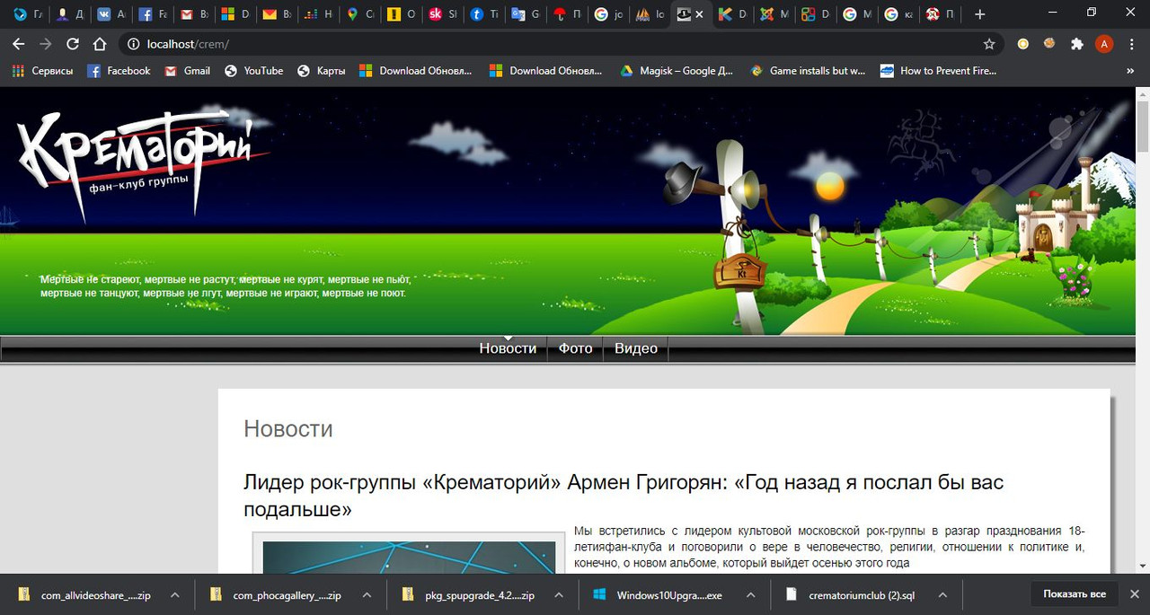Open a new tab with plus button
The height and width of the screenshot is (615, 1150).
tap(979, 14)
